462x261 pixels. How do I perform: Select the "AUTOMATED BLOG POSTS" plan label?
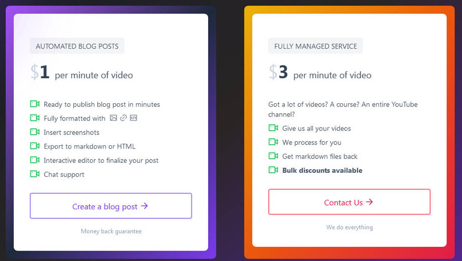[x=77, y=46]
